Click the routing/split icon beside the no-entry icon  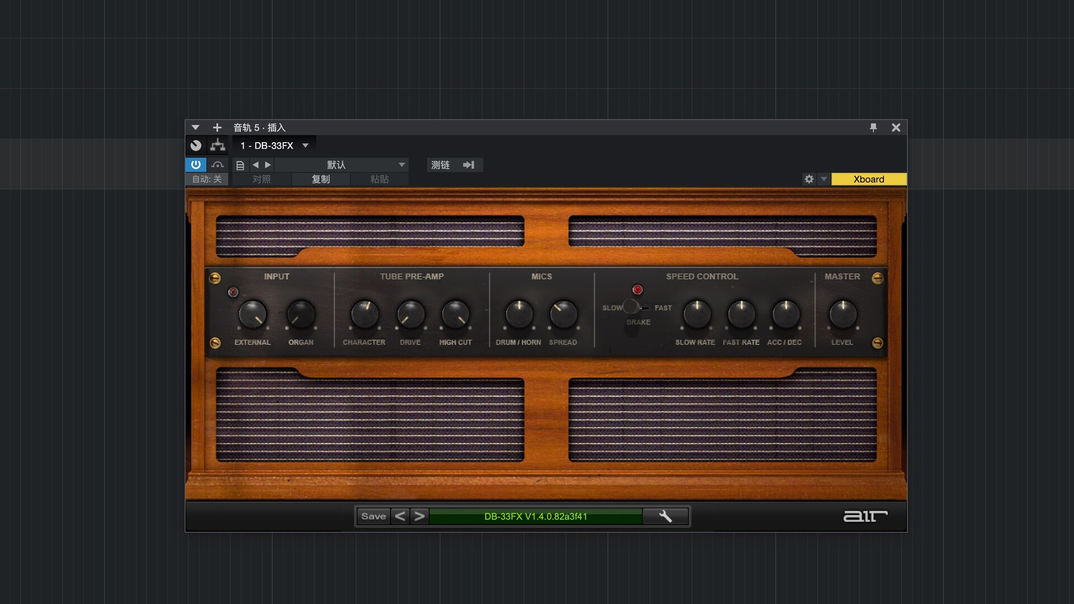coord(218,145)
